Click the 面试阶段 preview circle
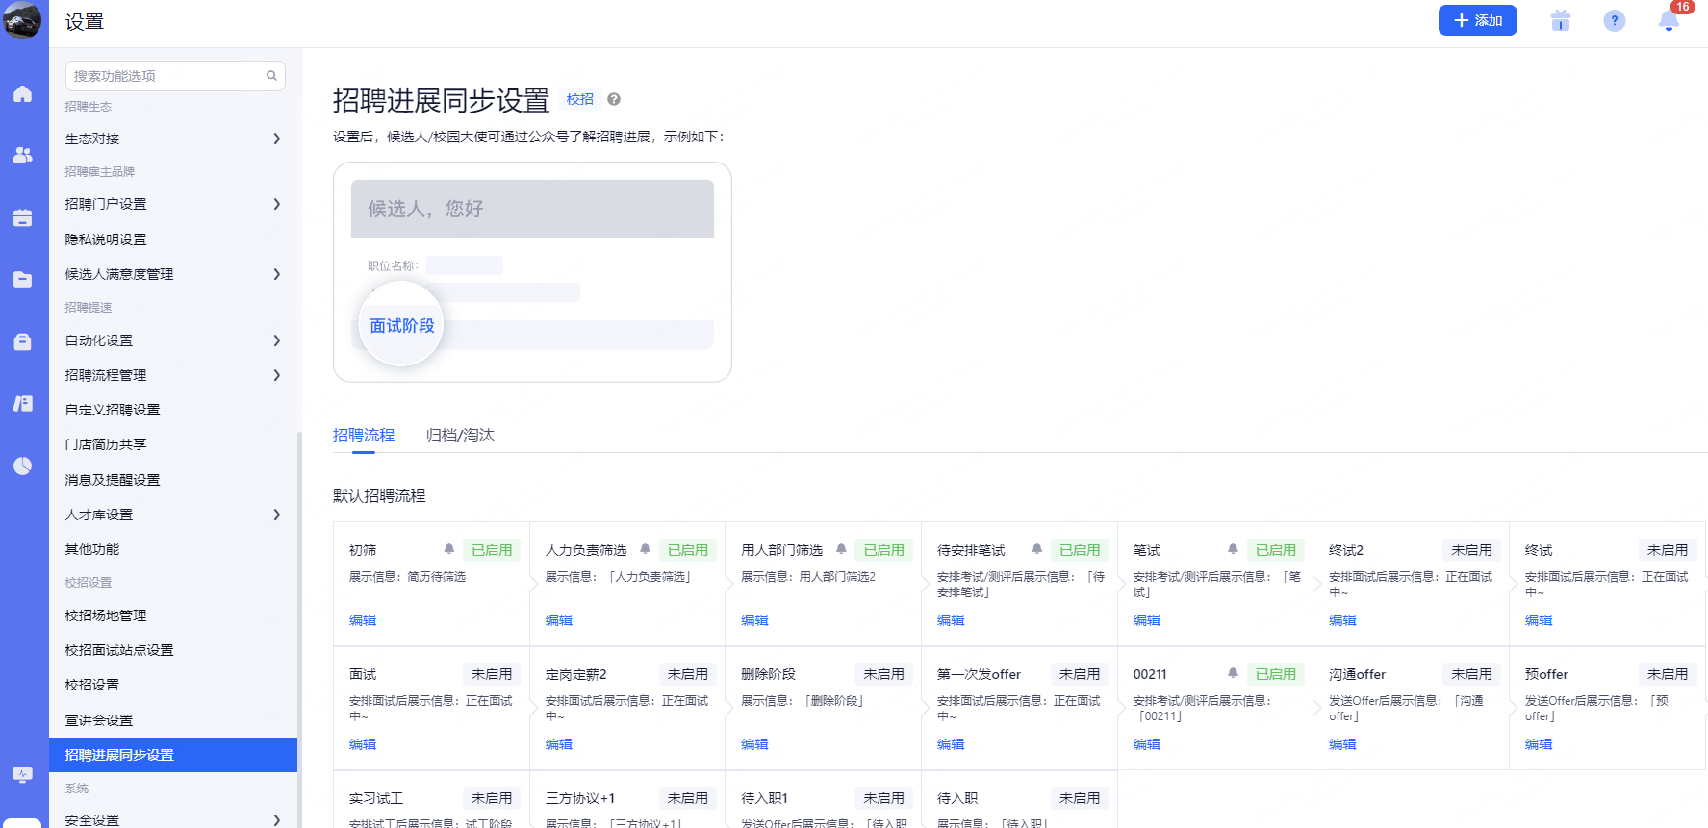This screenshot has width=1708, height=828. coord(401,326)
